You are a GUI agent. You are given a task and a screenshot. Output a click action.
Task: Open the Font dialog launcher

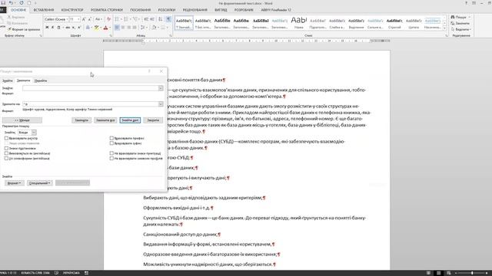[111, 36]
